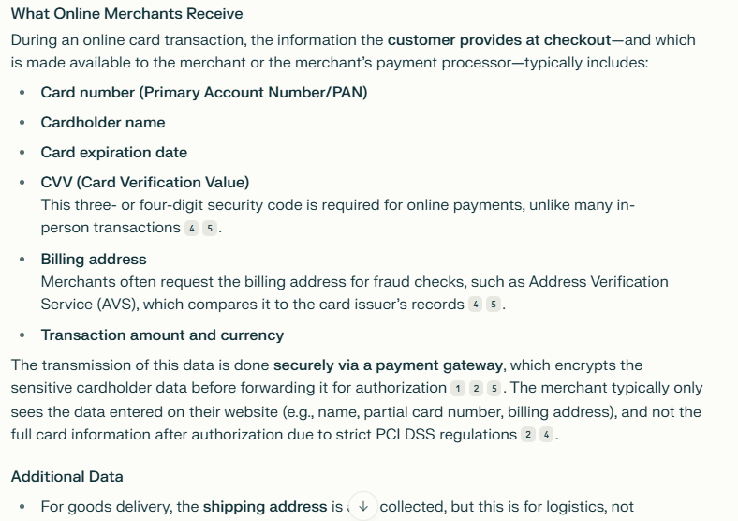Open citation 4 after "person transactions"
Screen dimensions: 738x521
click(x=192, y=229)
